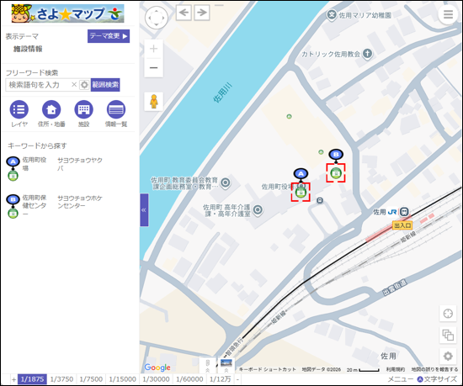Select the 佐用町保健センター result in the list
The height and width of the screenshot is (386, 463).
point(35,205)
